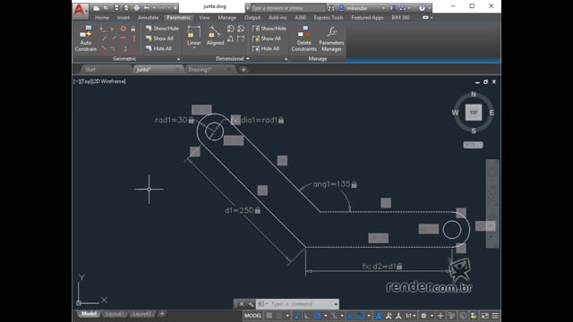Screen dimensions: 573x322
Task: Select the d1=250 dimensional constraint
Action: [x=243, y=211]
